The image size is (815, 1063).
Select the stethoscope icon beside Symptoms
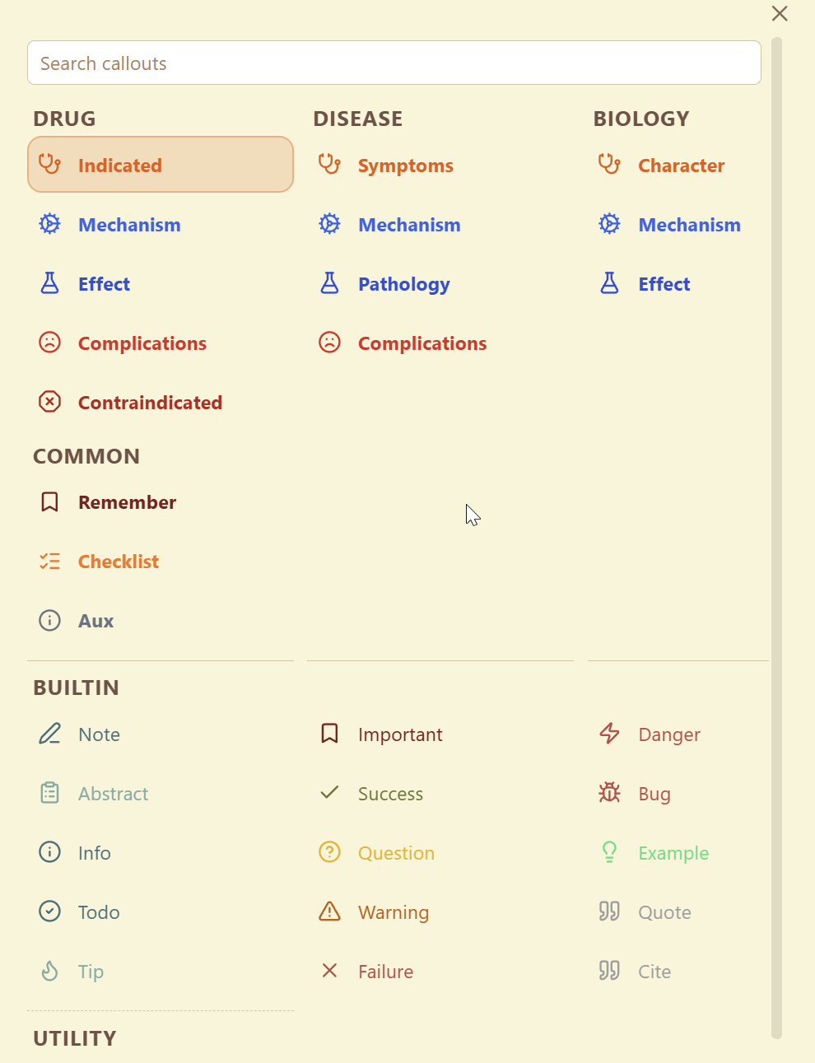pos(329,164)
